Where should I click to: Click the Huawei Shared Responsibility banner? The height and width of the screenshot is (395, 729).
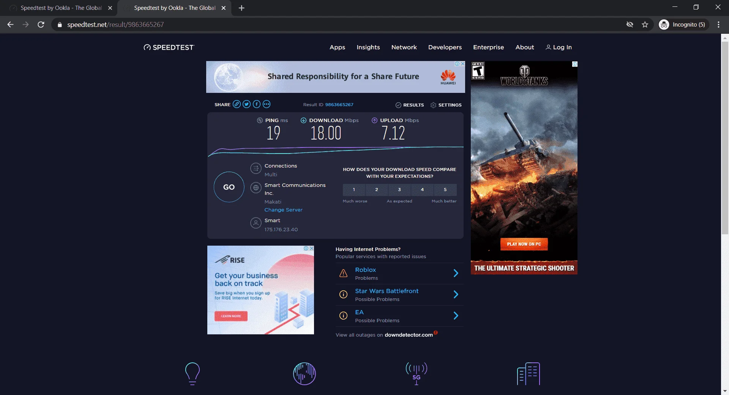336,77
